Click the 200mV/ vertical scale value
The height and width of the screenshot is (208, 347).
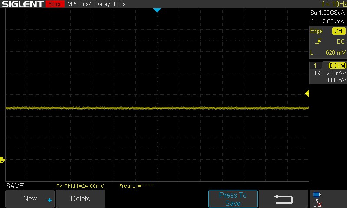(336, 73)
